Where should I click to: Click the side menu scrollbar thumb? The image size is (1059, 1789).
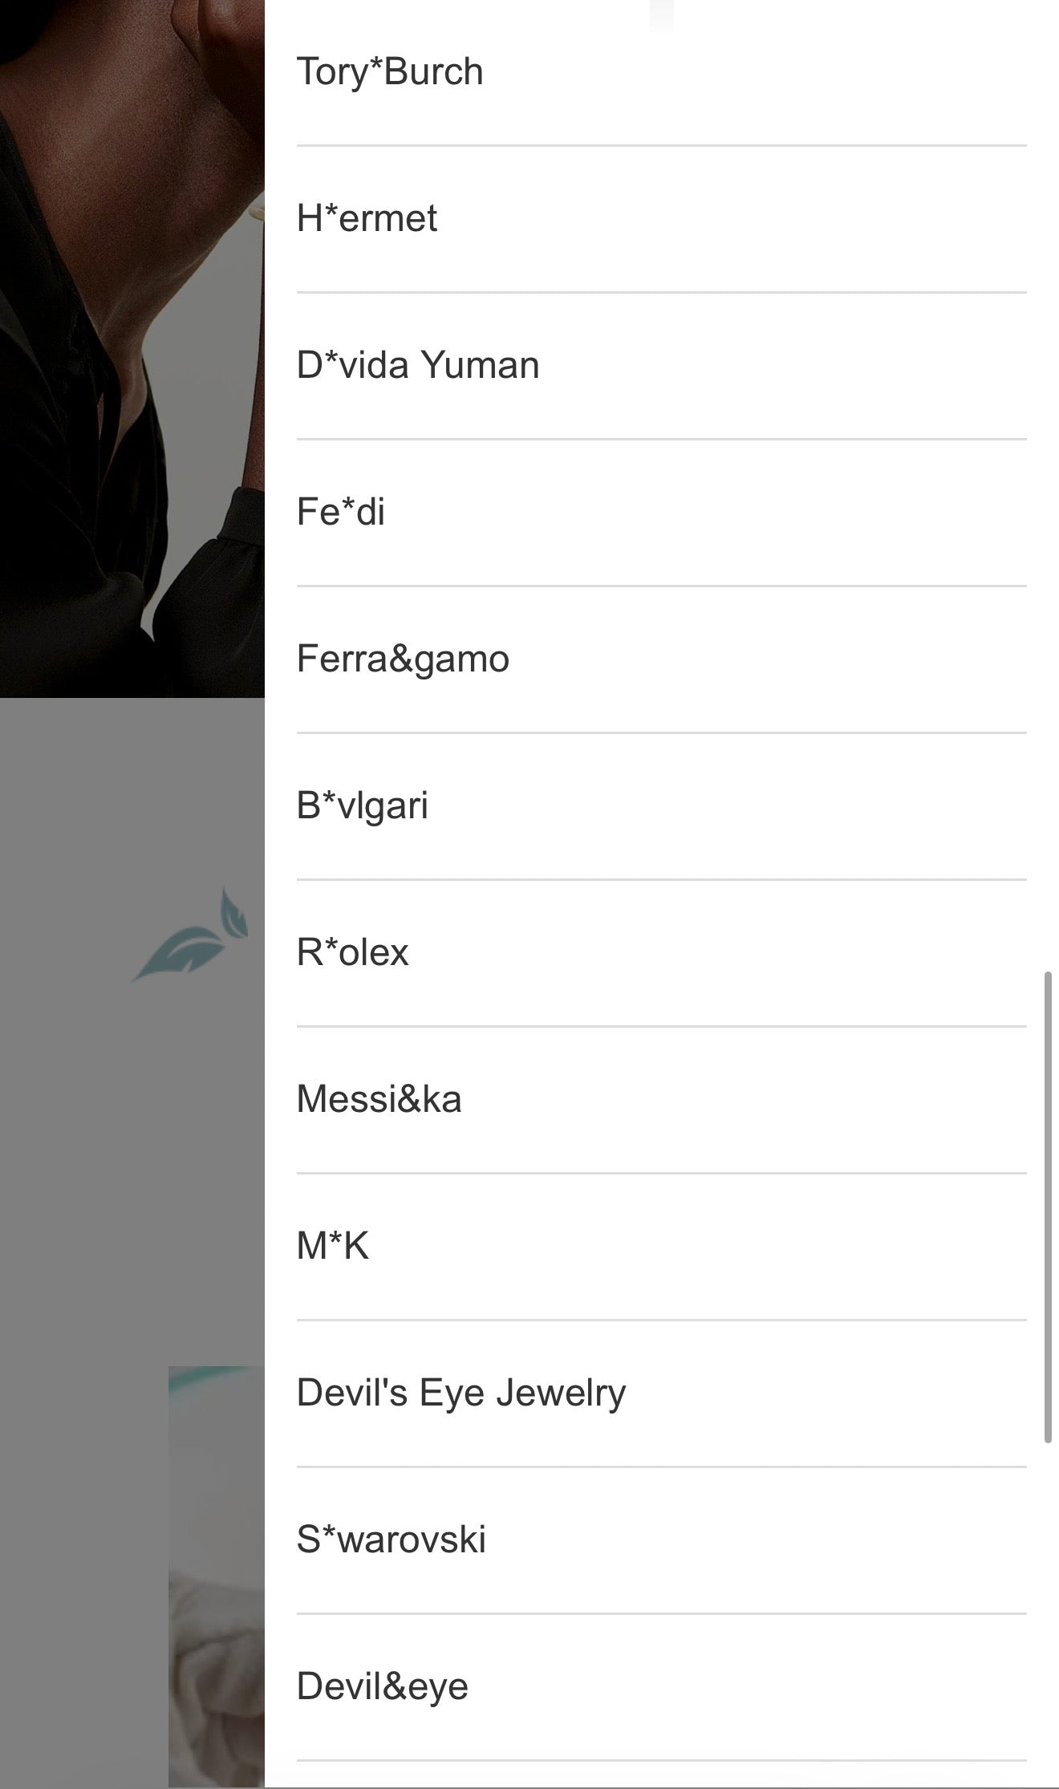tap(1047, 1207)
